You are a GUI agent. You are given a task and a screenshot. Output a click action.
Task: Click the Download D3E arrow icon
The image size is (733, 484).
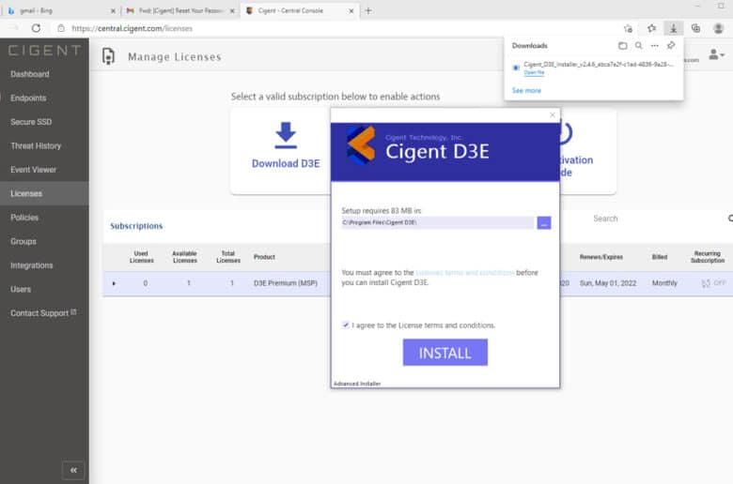[286, 135]
